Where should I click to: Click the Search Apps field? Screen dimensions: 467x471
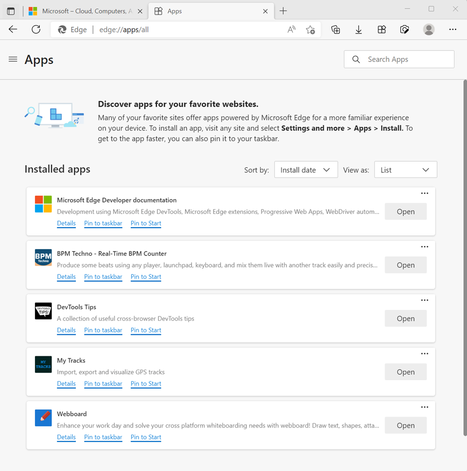[x=399, y=59]
